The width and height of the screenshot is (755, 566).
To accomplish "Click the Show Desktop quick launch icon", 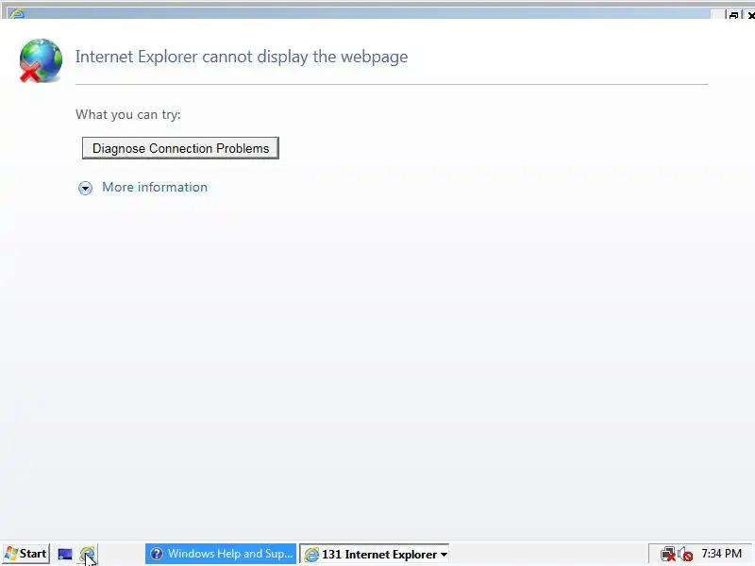I will coord(65,555).
